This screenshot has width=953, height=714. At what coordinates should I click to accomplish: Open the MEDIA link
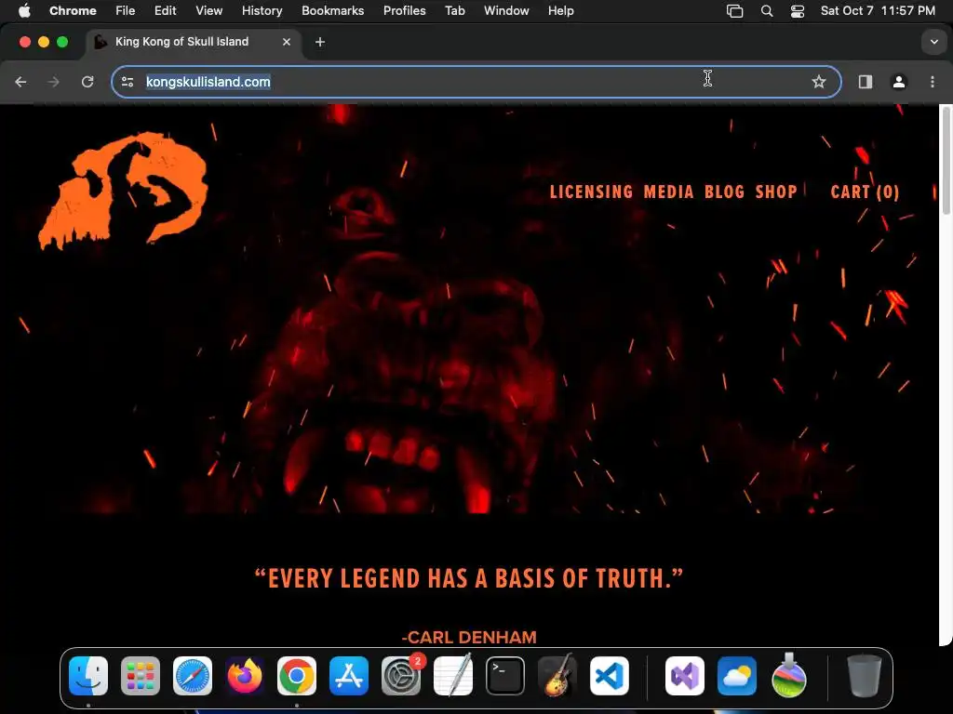tap(668, 192)
